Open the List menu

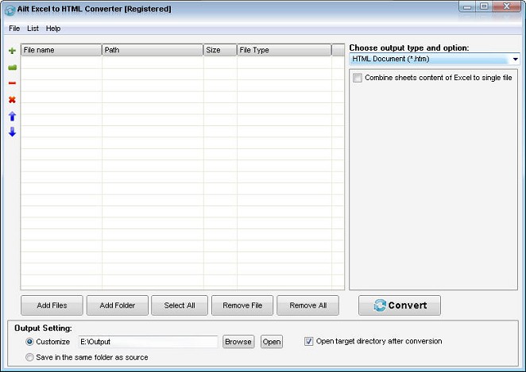33,29
